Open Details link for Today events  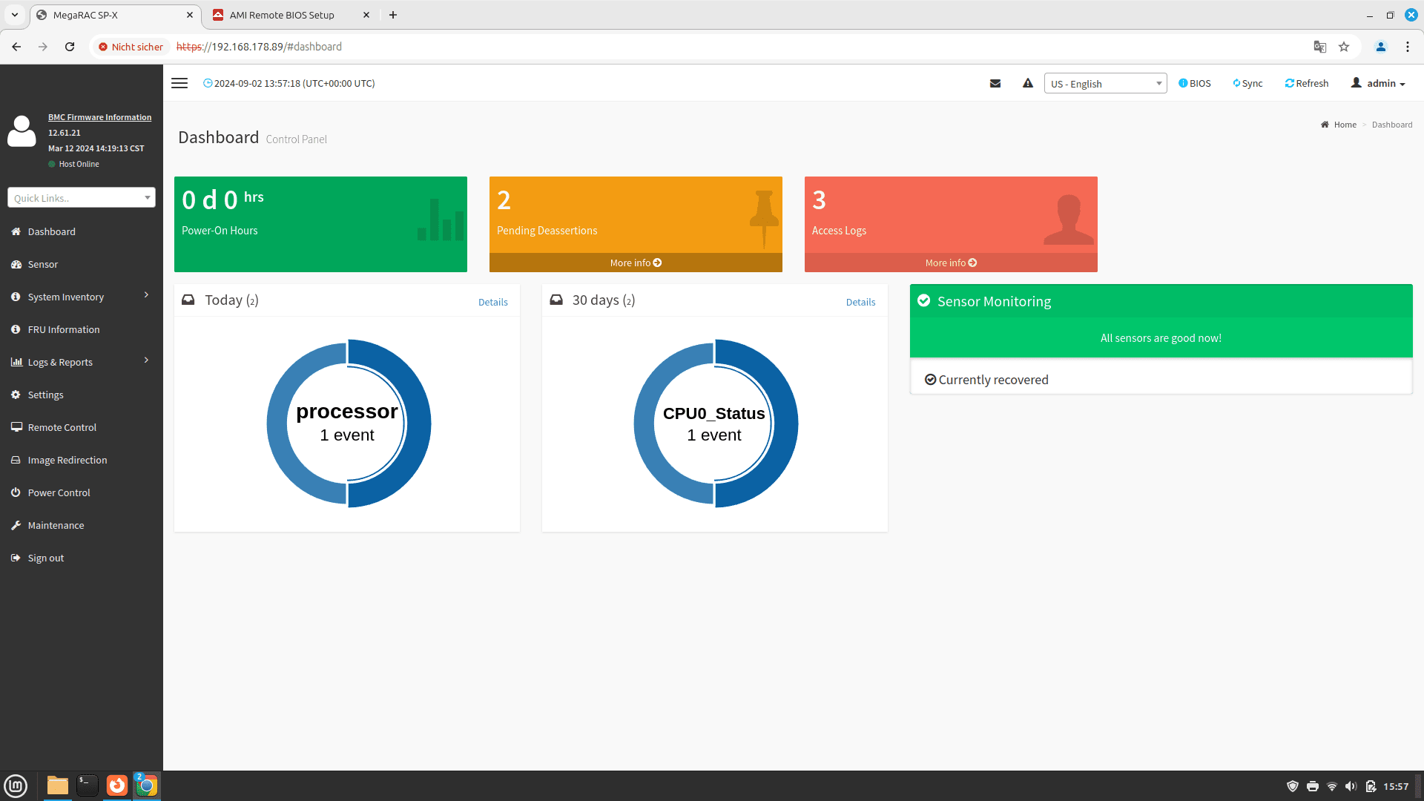coord(492,302)
